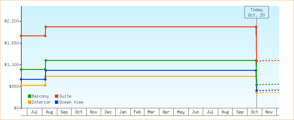Click the Today Oct. 20 marker box
The image size is (294, 120).
[x=256, y=12]
